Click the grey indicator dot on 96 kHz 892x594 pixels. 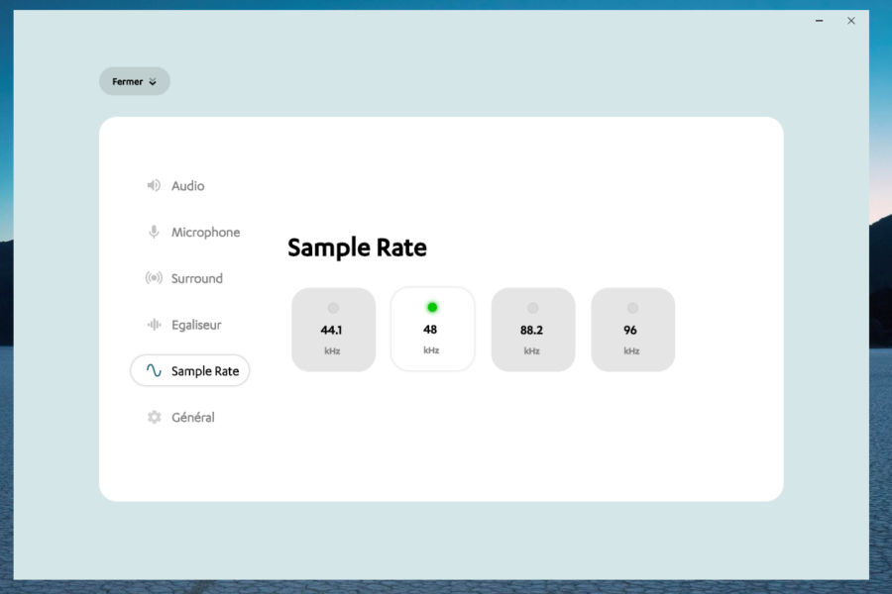pyautogui.click(x=632, y=308)
